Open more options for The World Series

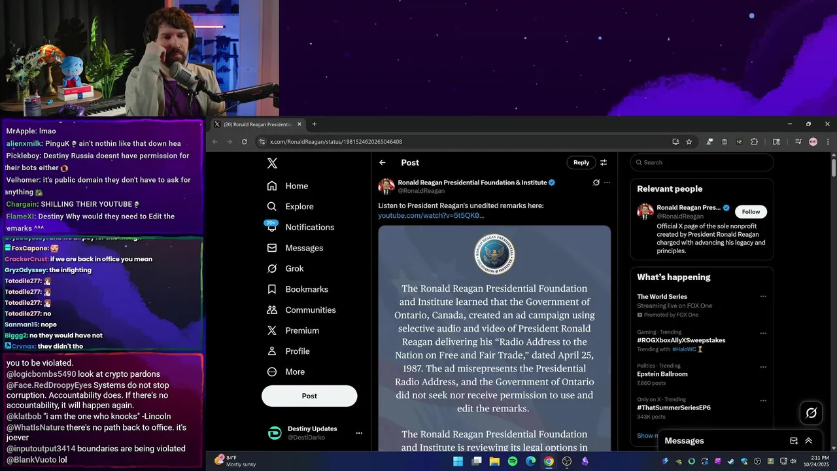762,296
